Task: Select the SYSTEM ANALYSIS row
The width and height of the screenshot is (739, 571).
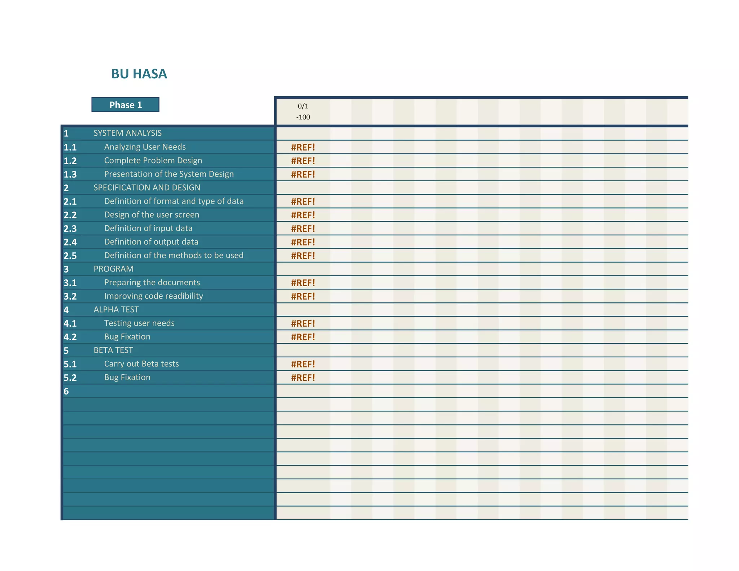Action: point(127,133)
